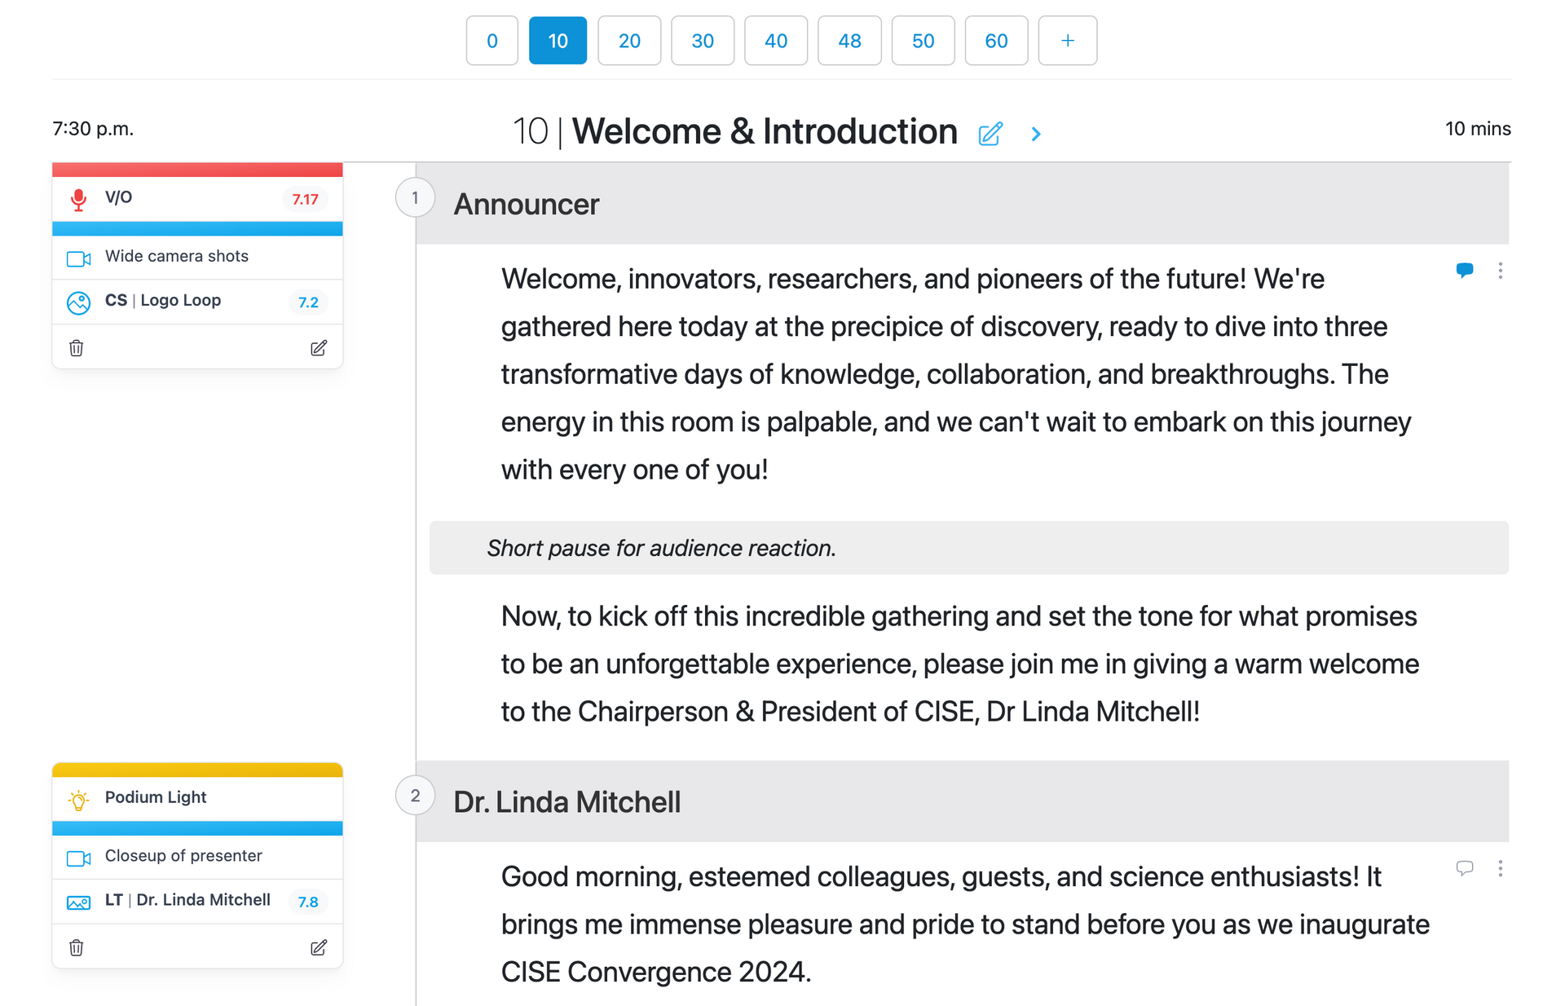This screenshot has width=1565, height=1006.
Task: Open Dr. Linda Mitchell paragraph options menu
Action: click(1500, 868)
